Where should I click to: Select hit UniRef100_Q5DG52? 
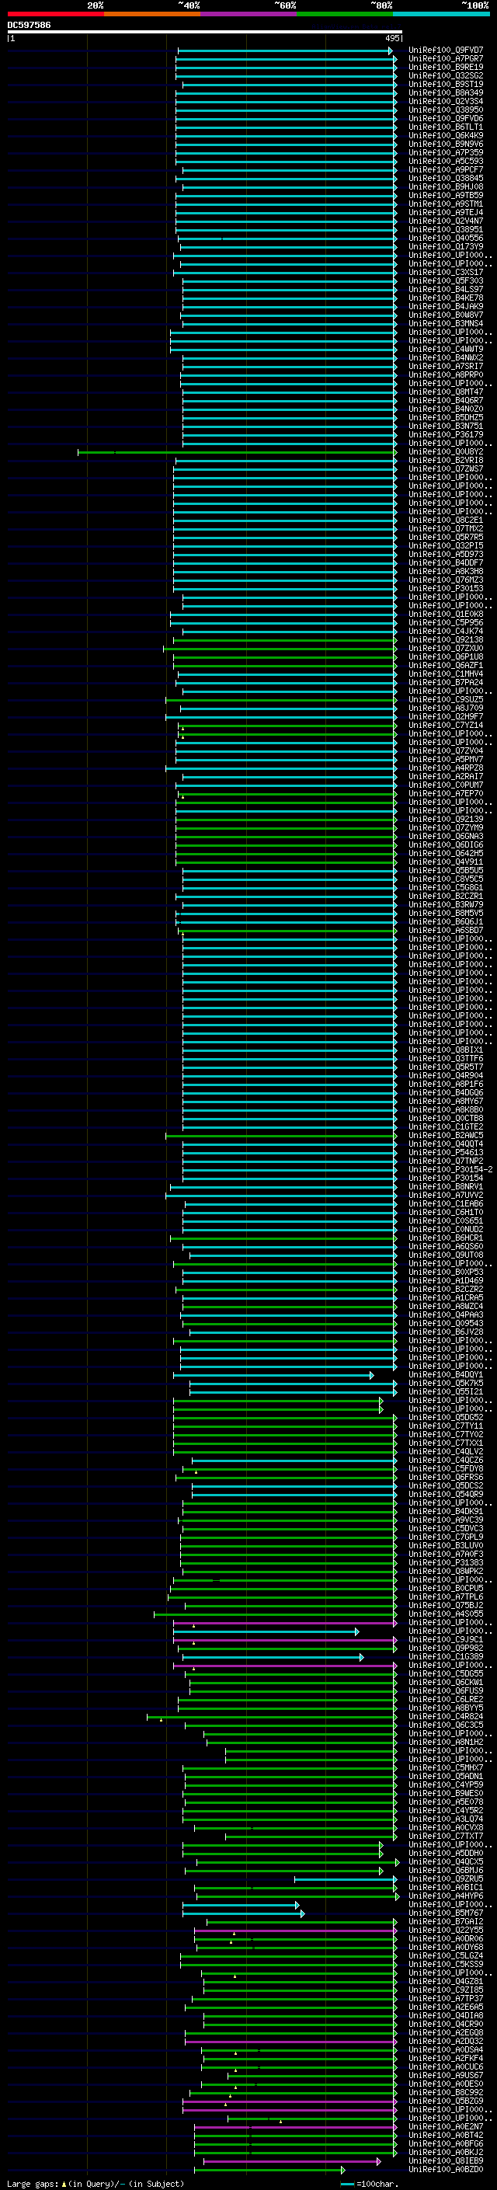(x=445, y=1417)
